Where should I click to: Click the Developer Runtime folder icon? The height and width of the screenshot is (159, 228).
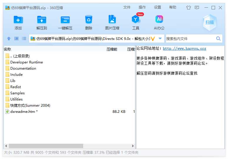click(7, 62)
